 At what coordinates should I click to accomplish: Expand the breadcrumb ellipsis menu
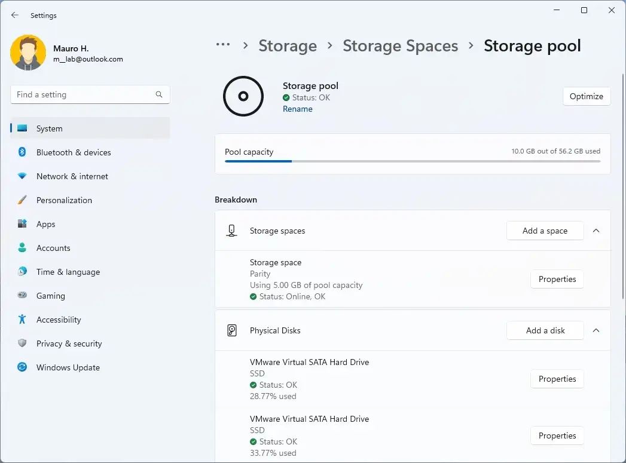pos(223,45)
